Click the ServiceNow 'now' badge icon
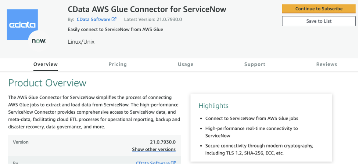This screenshot has height=164, width=359. [x=39, y=41]
